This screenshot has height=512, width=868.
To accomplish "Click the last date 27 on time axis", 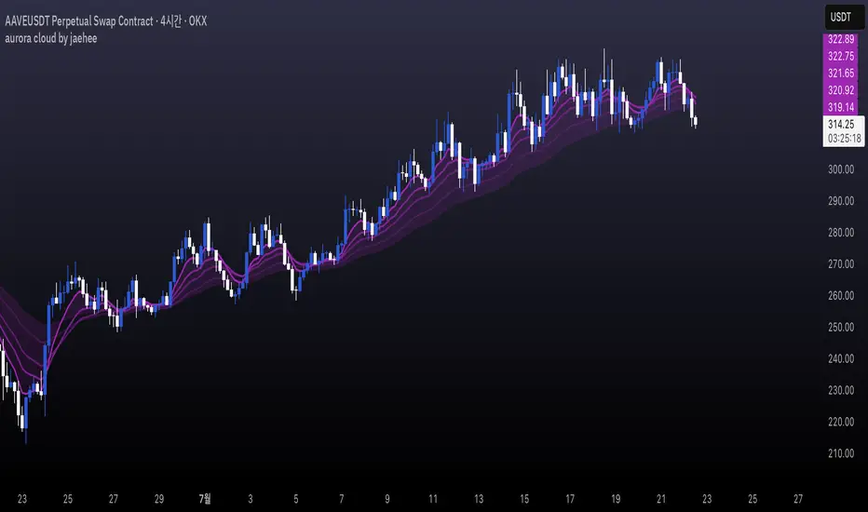I will pyautogui.click(x=798, y=499).
